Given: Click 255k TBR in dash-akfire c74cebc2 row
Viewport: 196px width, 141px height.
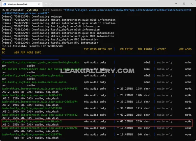Looking at the screenshot, I should [139, 115].
